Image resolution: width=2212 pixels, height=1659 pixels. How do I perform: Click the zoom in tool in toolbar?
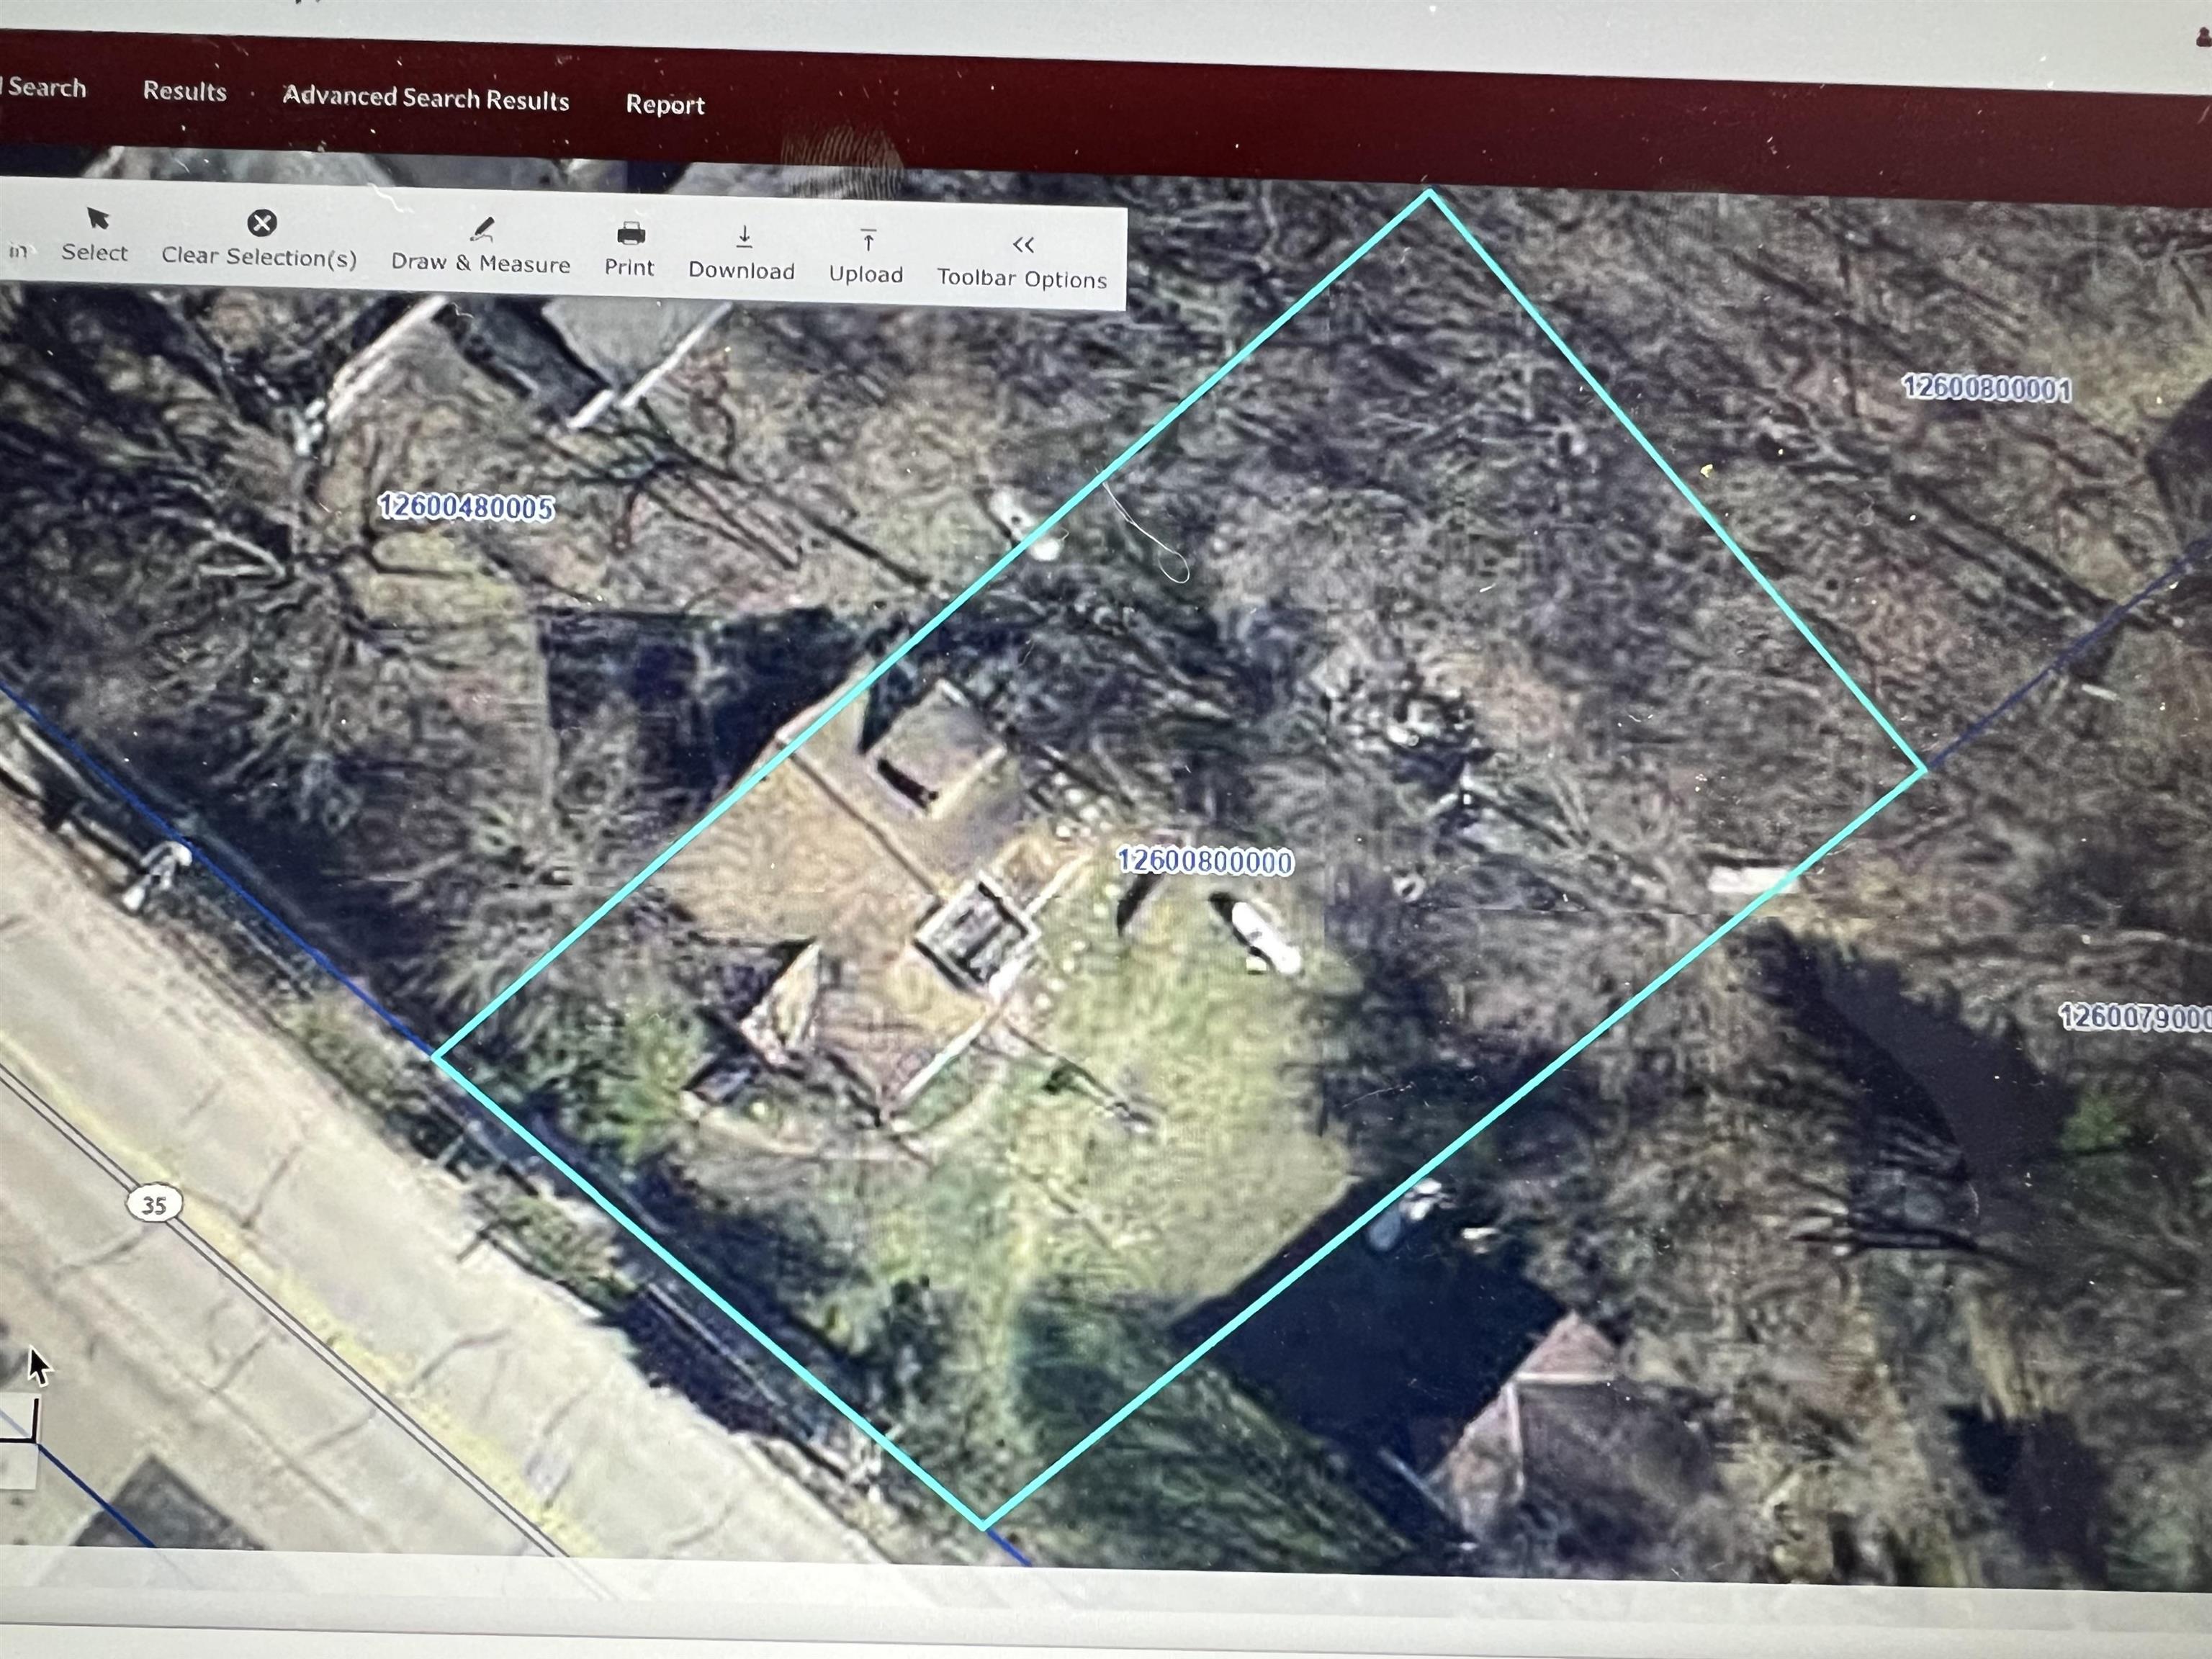pyautogui.click(x=17, y=250)
